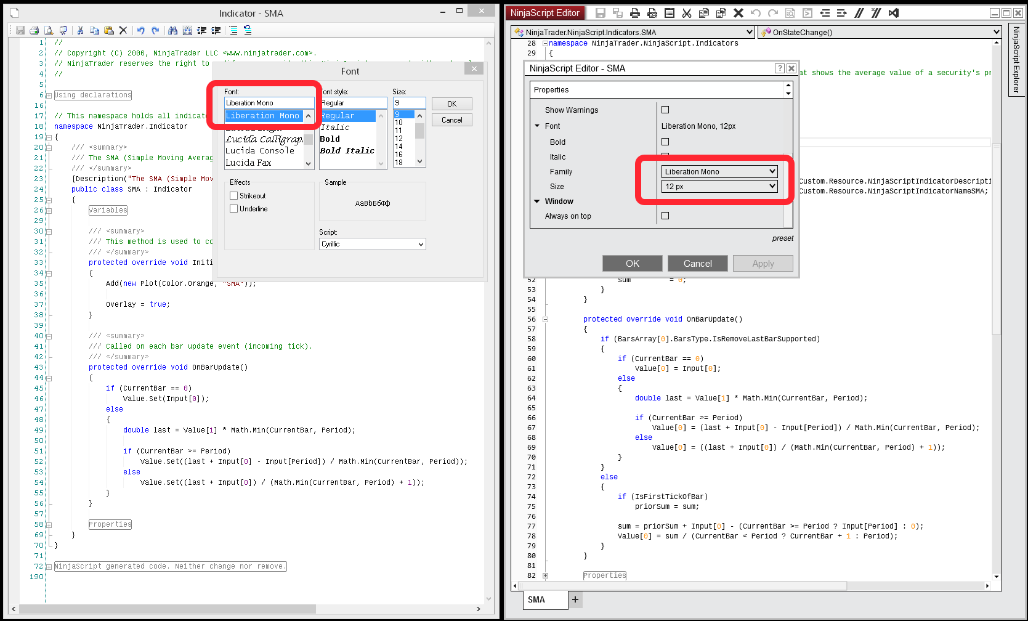Click the scissors cut icon in NinjaScript Editor

point(687,13)
